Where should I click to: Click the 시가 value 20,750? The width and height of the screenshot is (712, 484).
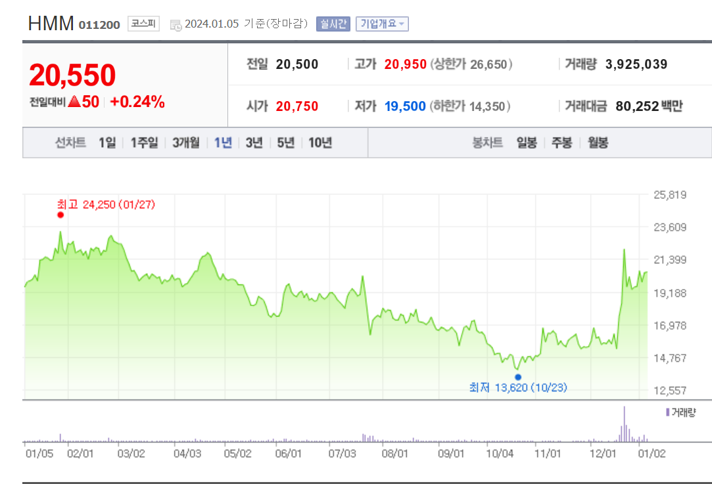297,106
